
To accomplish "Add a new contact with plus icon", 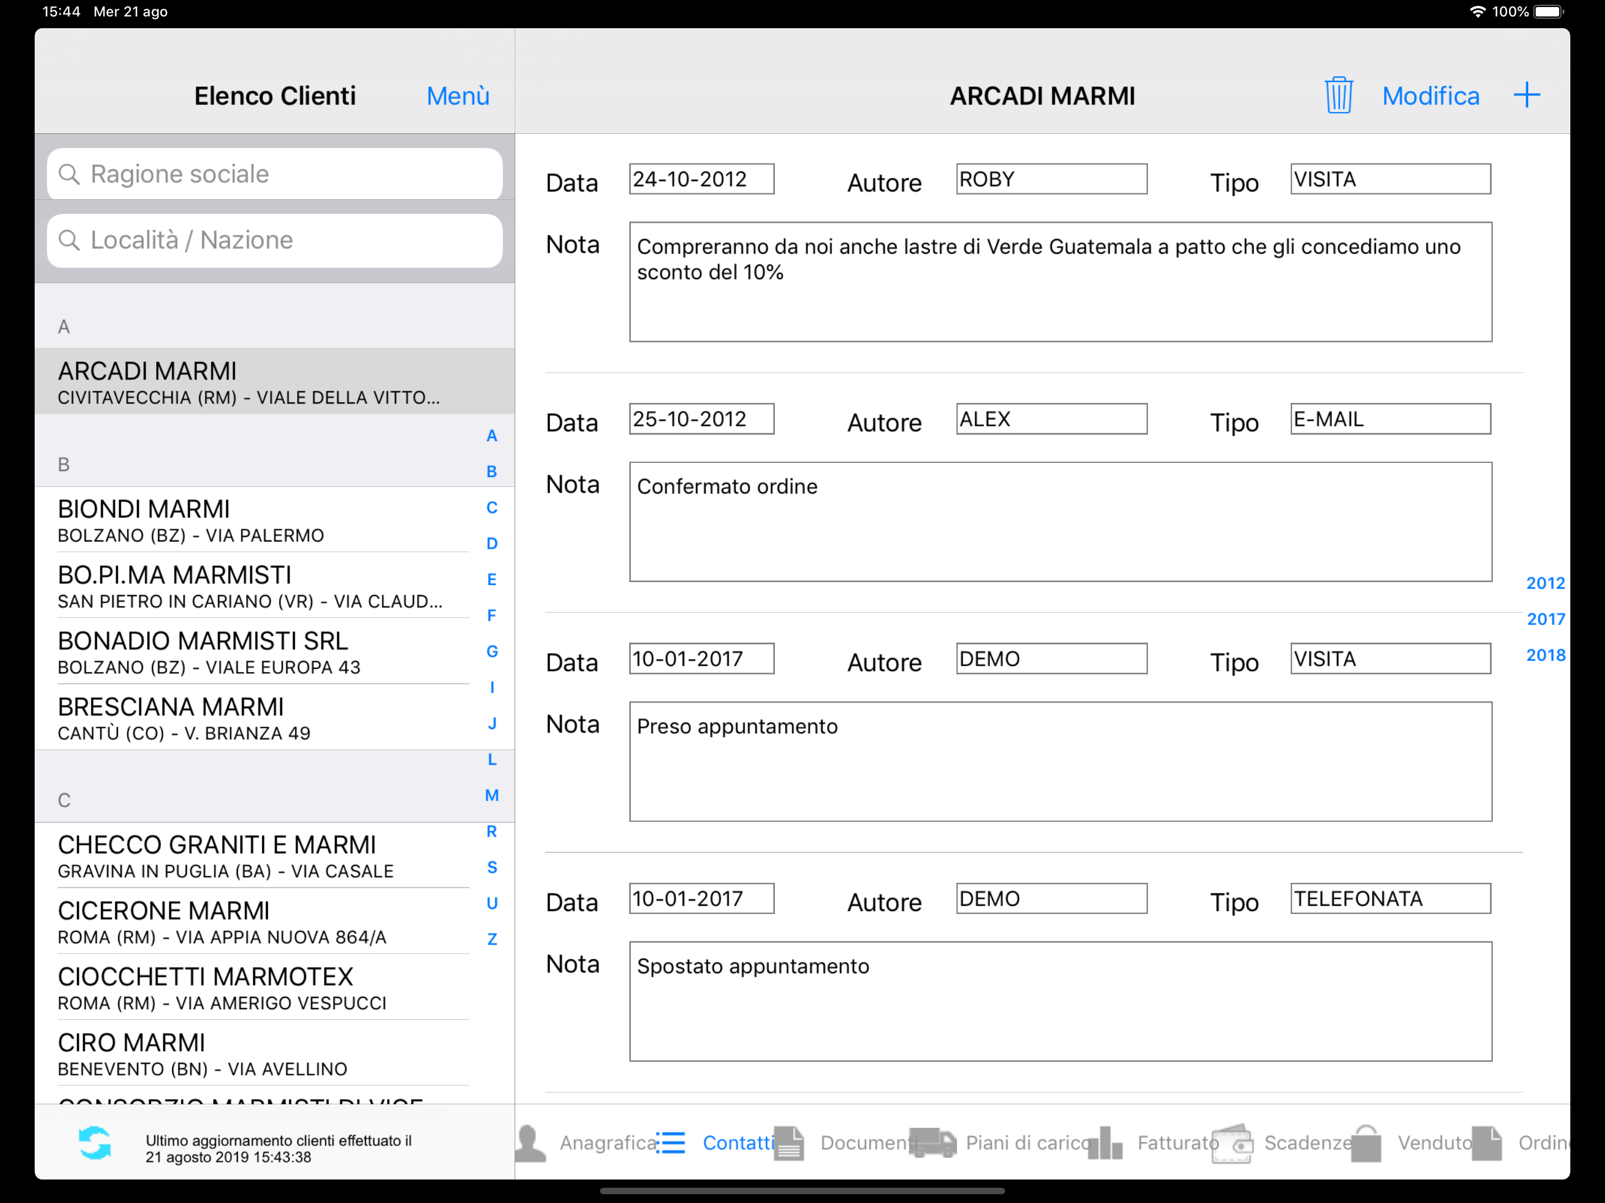I will pyautogui.click(x=1527, y=95).
